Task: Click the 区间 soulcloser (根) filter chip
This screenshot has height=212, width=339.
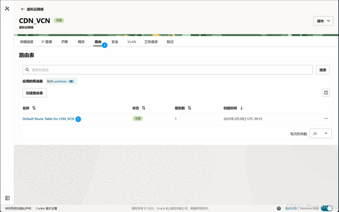Action: tap(61, 81)
